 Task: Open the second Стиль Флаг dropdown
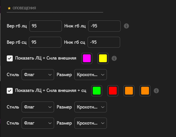point(38,107)
